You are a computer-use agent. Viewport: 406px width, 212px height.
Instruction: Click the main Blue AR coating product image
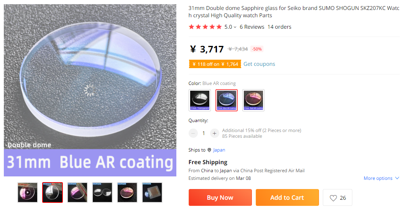click(x=90, y=90)
